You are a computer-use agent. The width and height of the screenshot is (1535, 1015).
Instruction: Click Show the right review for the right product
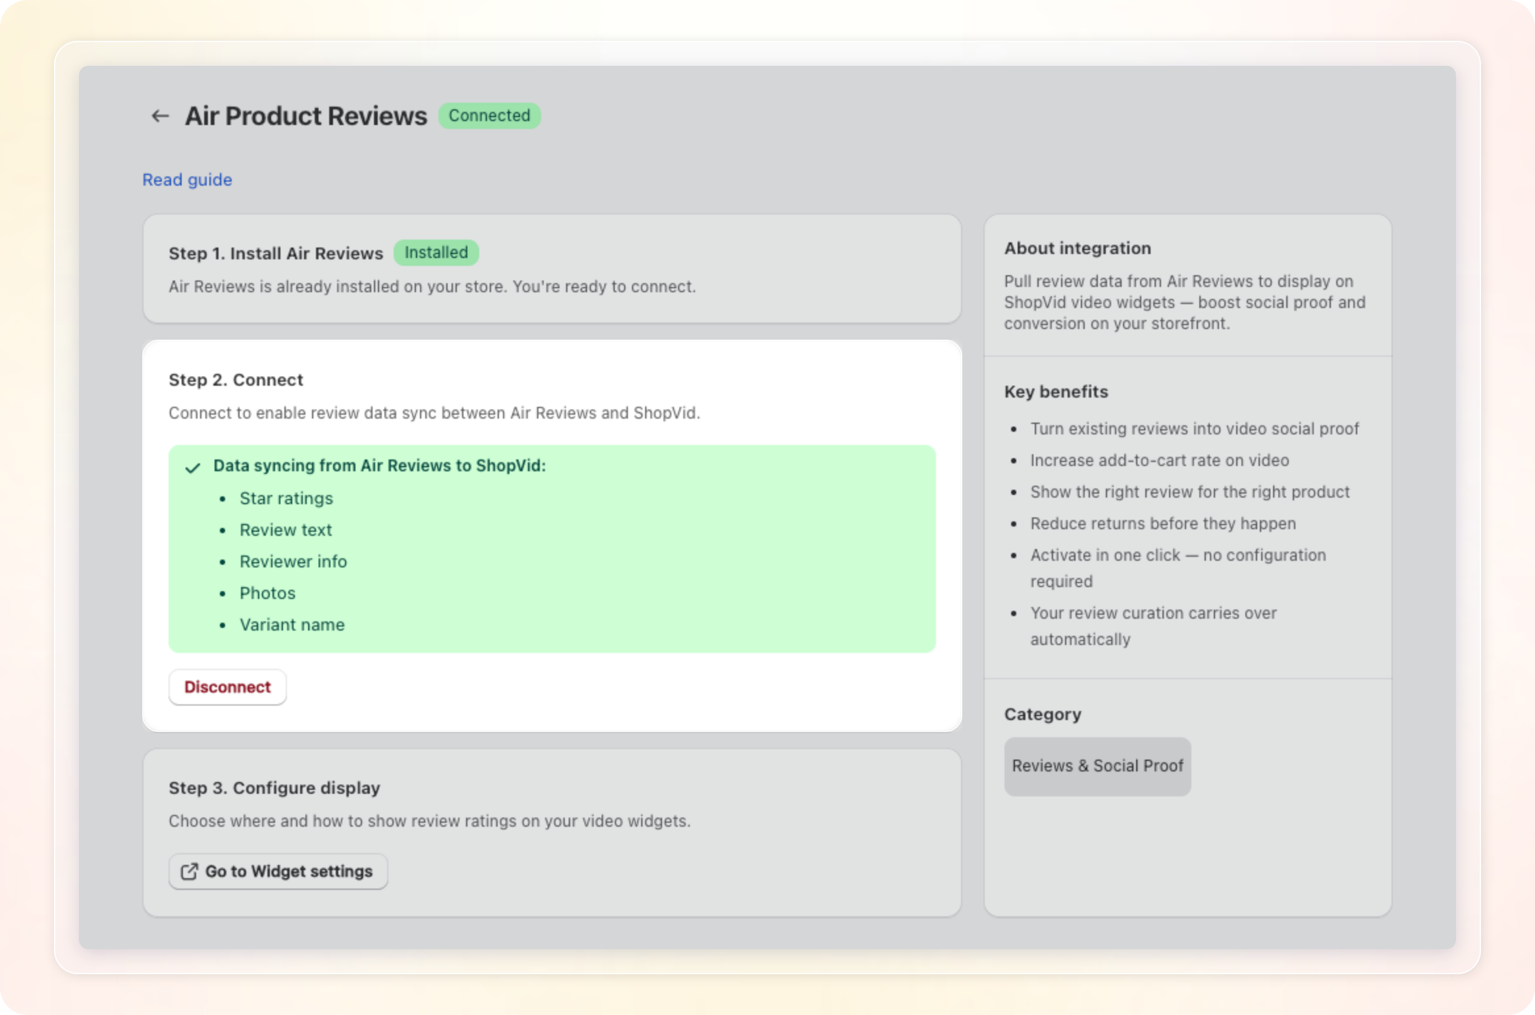pyautogui.click(x=1189, y=492)
